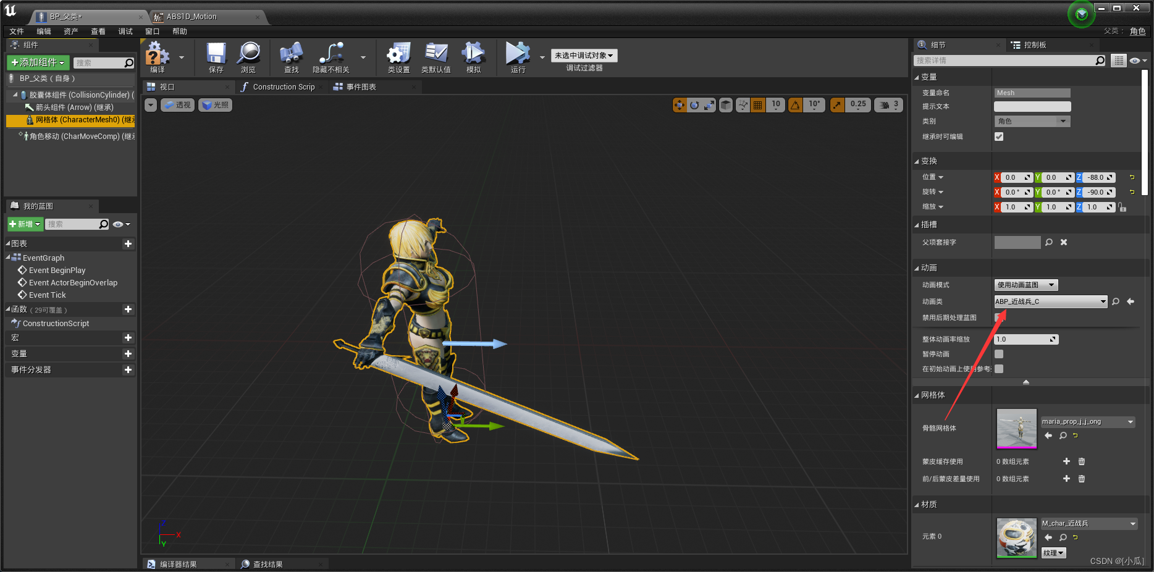1154x572 pixels.
Task: Open material 纹理 button
Action: click(1054, 553)
